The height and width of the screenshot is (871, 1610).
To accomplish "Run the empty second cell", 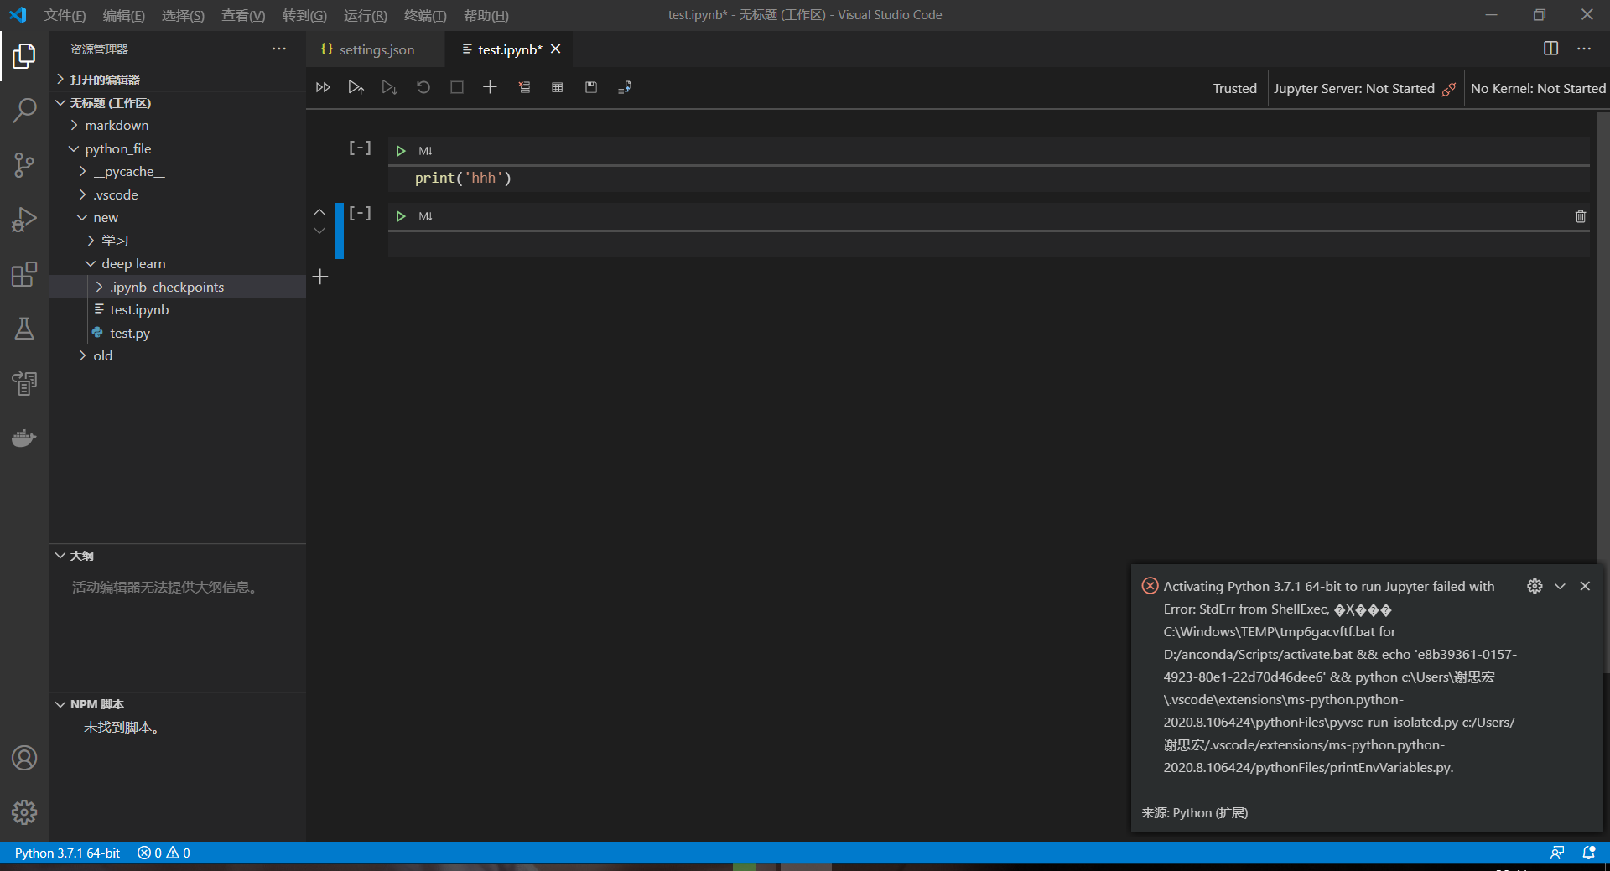I will [401, 216].
